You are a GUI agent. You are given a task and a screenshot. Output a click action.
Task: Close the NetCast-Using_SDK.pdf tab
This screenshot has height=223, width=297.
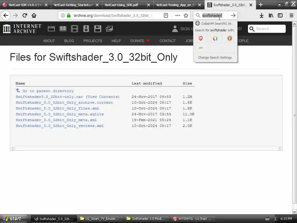tap(148, 5)
